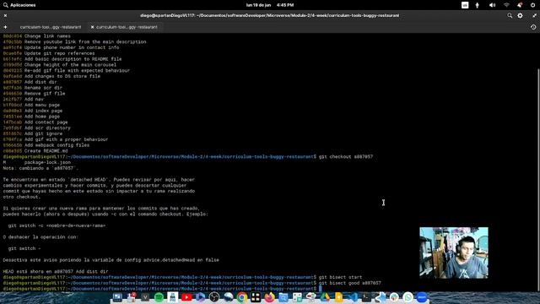Click the terminal vertical scrollbar
The width and height of the screenshot is (540, 304).
[x=538, y=179]
